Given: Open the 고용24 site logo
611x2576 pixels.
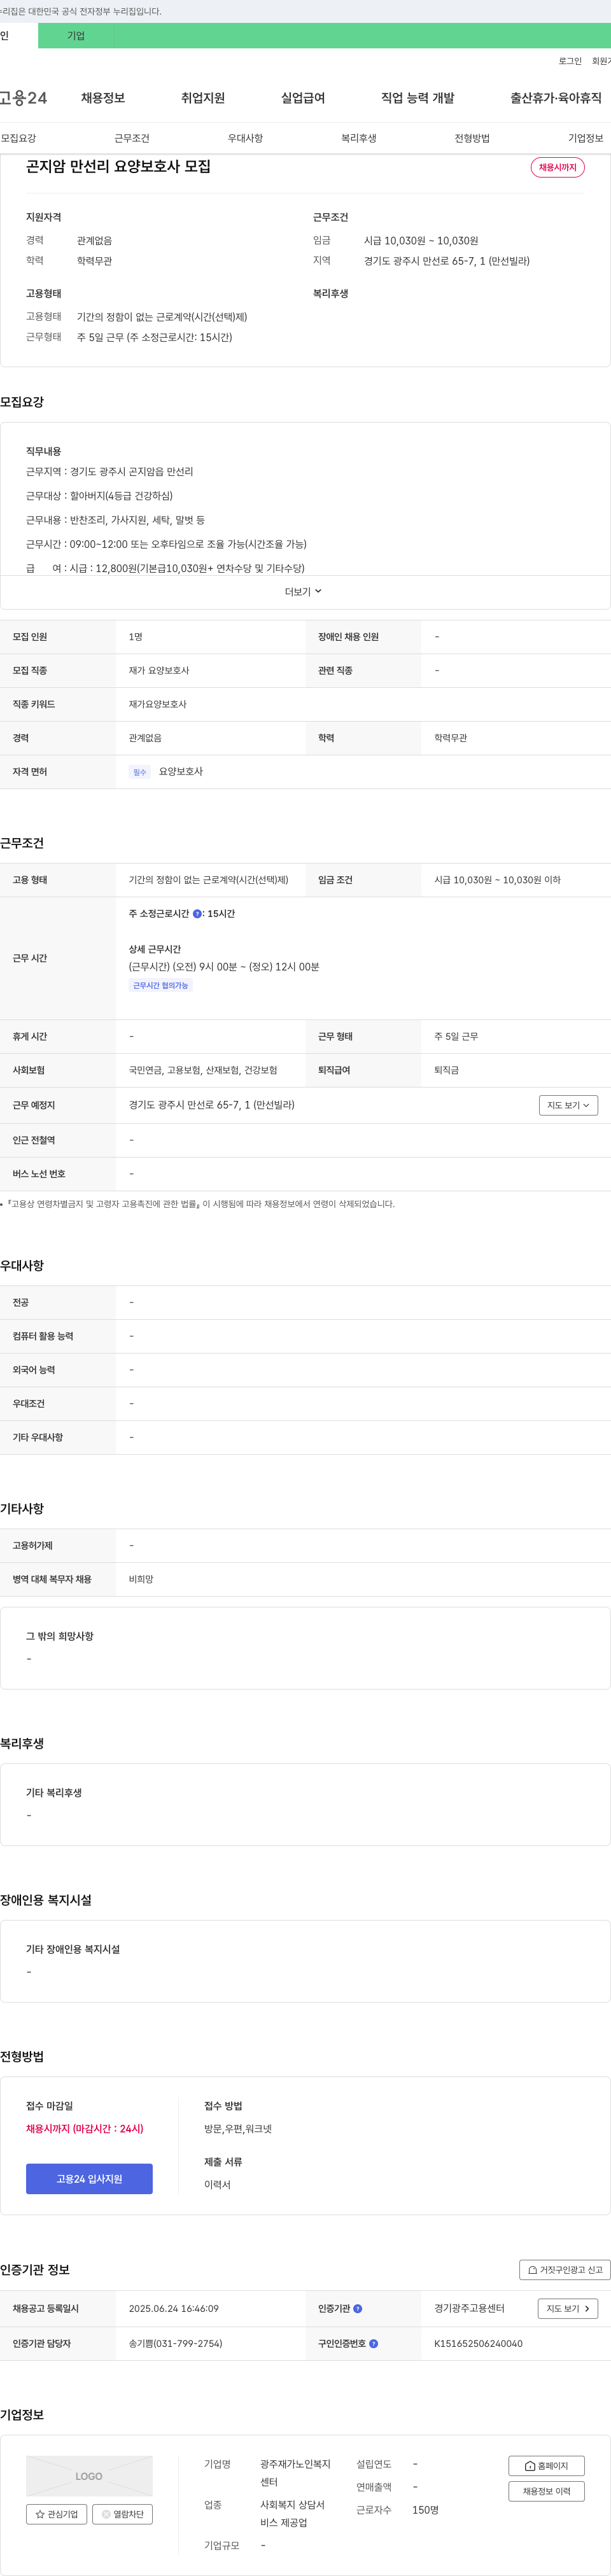Looking at the screenshot, I should coord(23,98).
